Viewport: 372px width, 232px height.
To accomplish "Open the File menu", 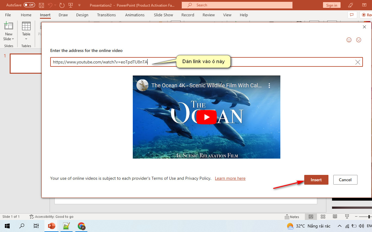I will click(x=8, y=15).
